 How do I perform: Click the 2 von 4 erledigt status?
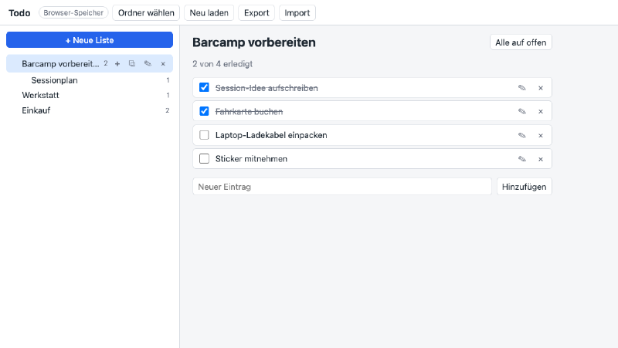click(x=222, y=64)
